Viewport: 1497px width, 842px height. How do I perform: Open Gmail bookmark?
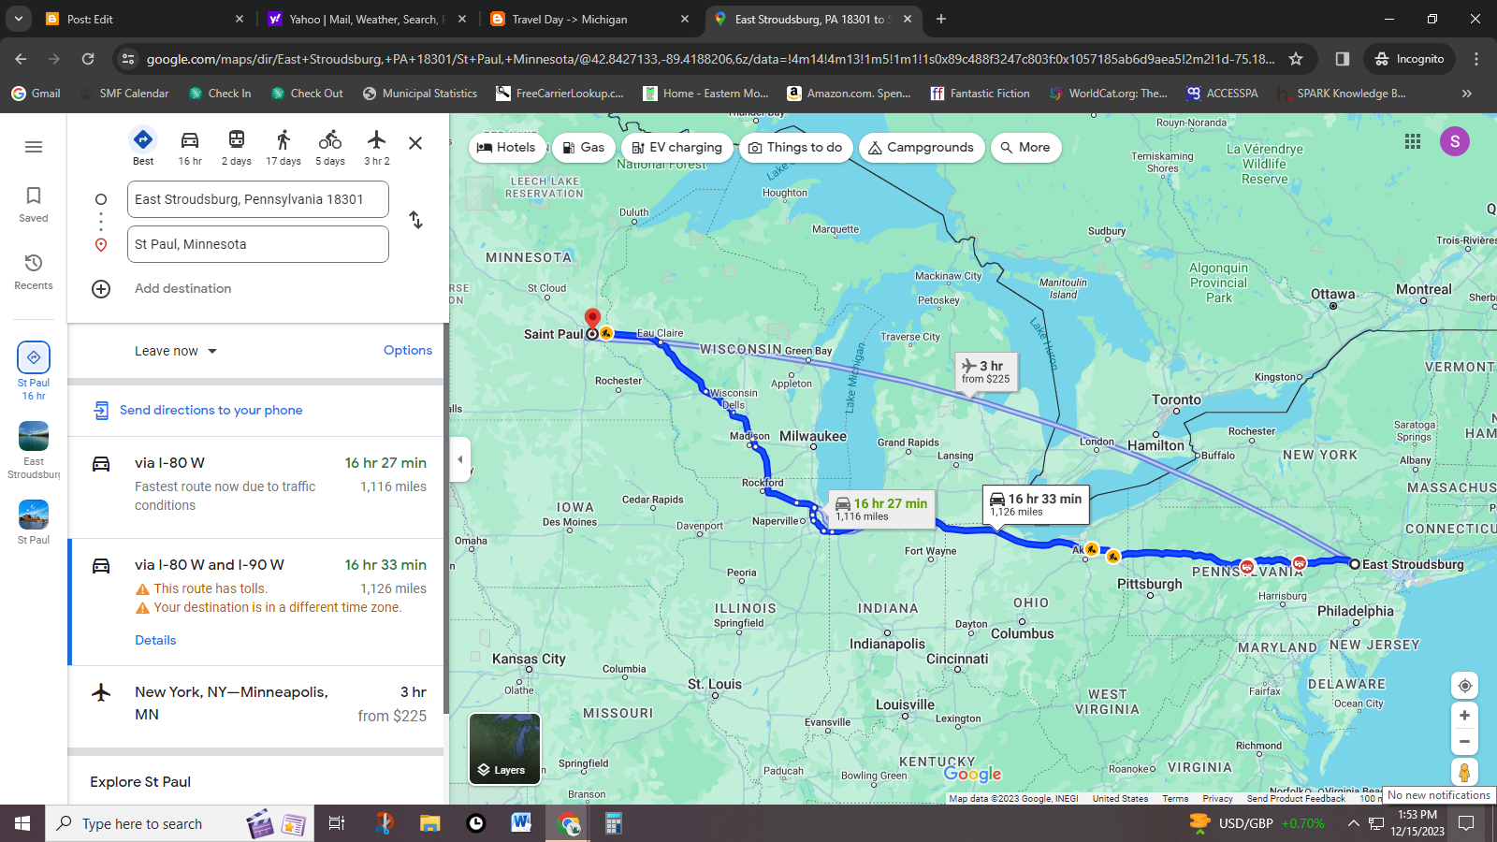click(36, 94)
